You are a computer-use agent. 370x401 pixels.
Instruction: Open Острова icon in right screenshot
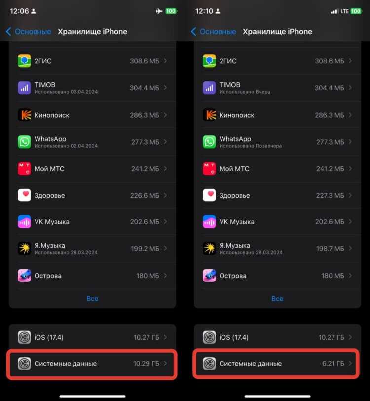209,276
